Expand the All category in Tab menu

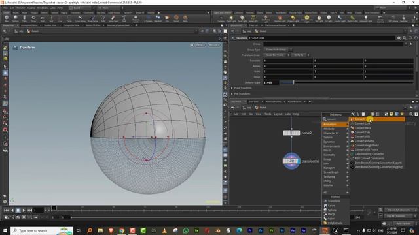pos(336,192)
